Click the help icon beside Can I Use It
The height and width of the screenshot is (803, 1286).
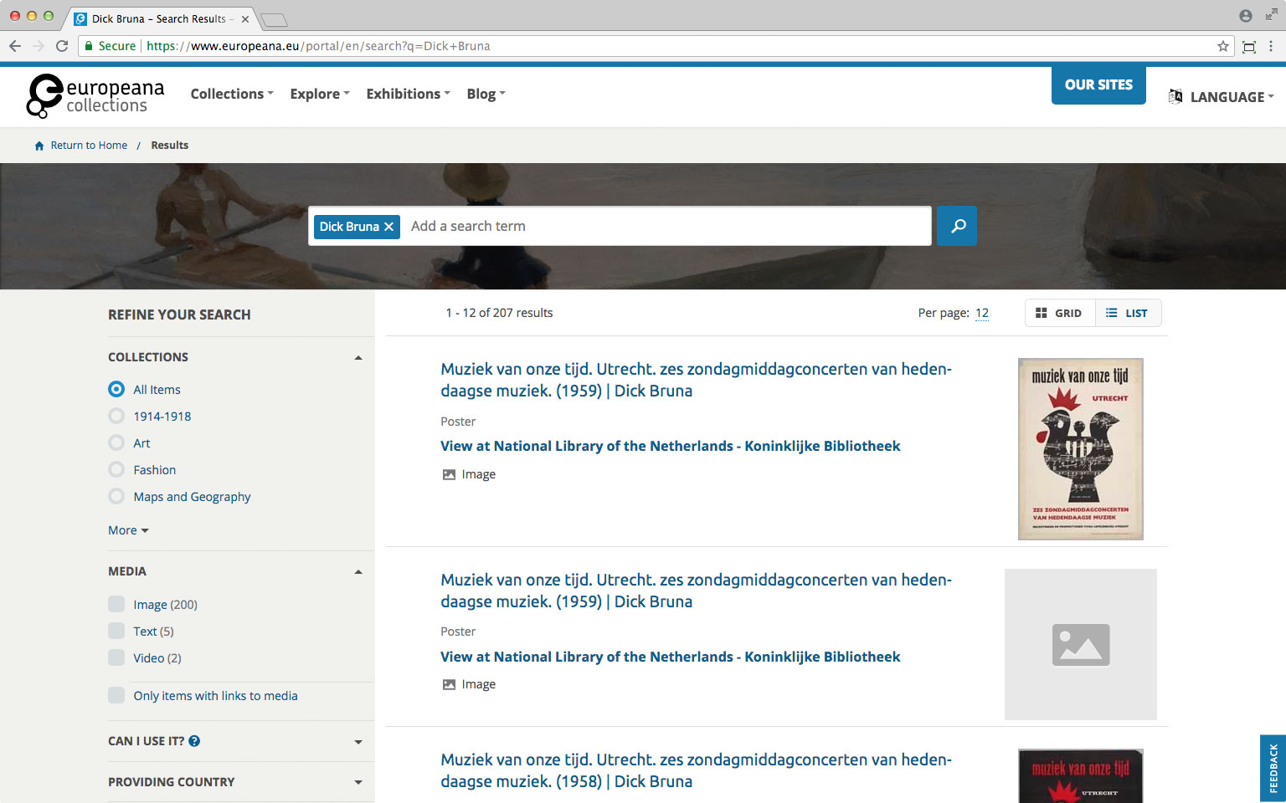[194, 741]
